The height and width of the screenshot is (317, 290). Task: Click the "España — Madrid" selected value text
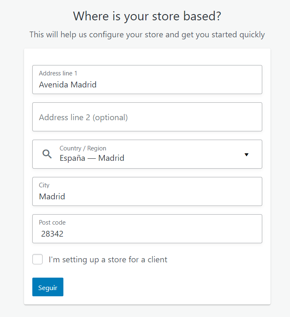tap(92, 158)
